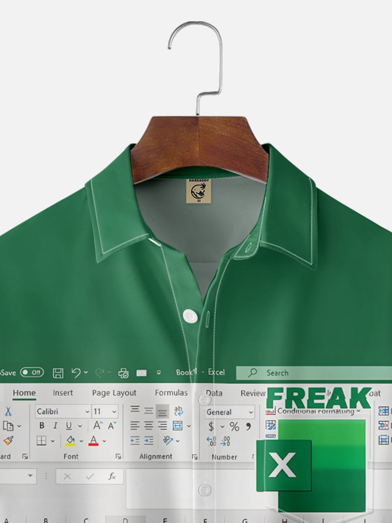The width and height of the screenshot is (392, 523).
Task: Align text right
Action: point(162,426)
